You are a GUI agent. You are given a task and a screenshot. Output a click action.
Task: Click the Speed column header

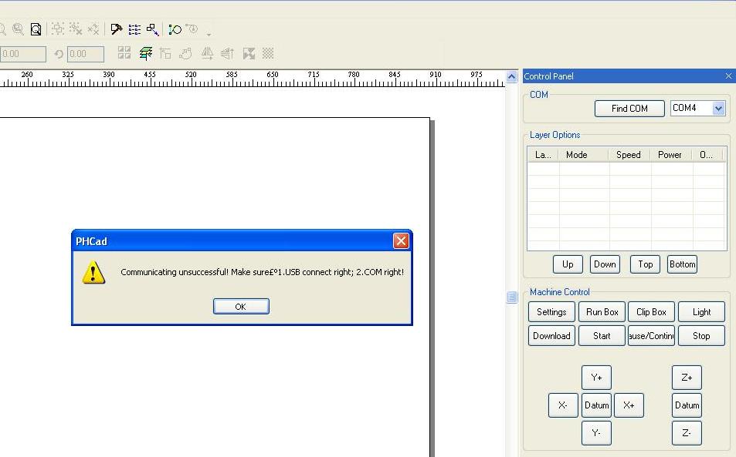click(628, 155)
